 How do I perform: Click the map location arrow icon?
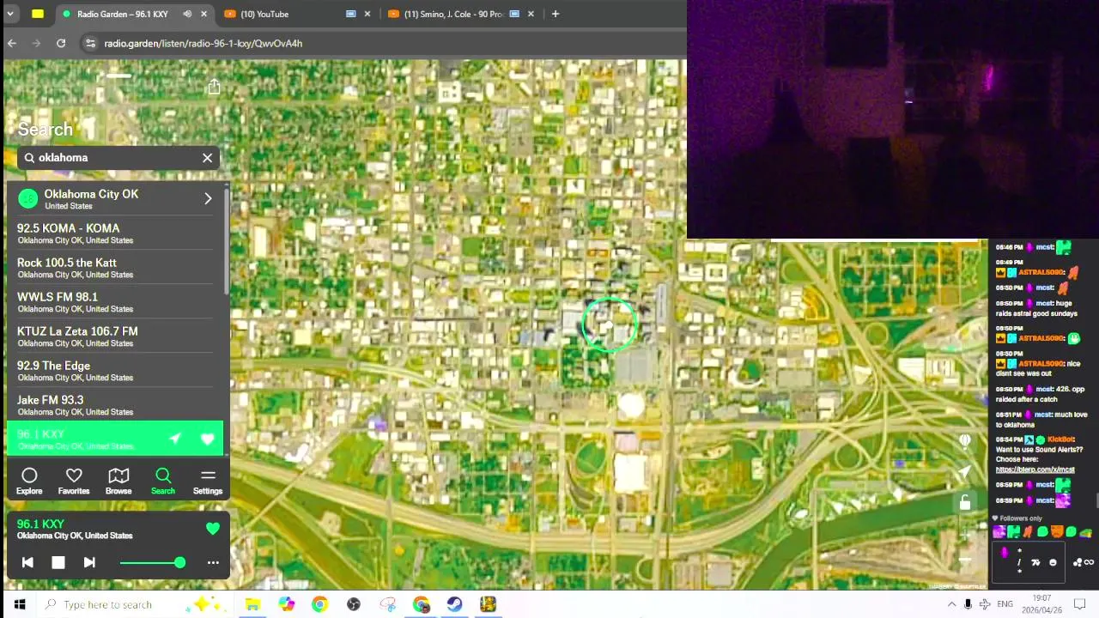pos(965,471)
